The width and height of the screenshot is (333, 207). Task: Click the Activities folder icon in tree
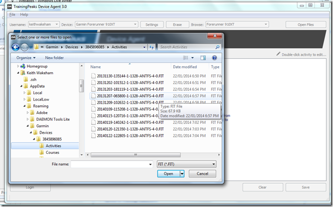point(42,146)
